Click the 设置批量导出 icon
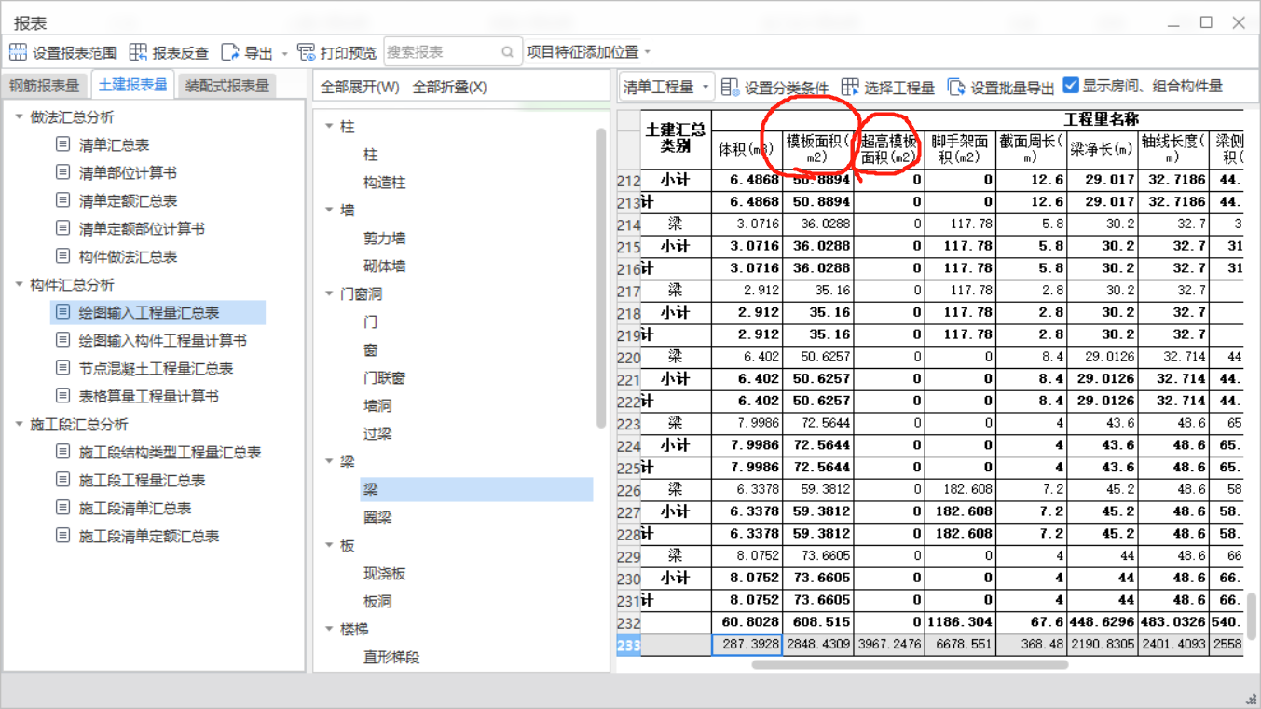The image size is (1261, 709). 956,87
